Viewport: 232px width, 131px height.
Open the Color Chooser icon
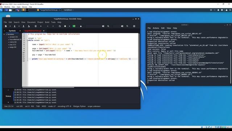pos(81,26)
